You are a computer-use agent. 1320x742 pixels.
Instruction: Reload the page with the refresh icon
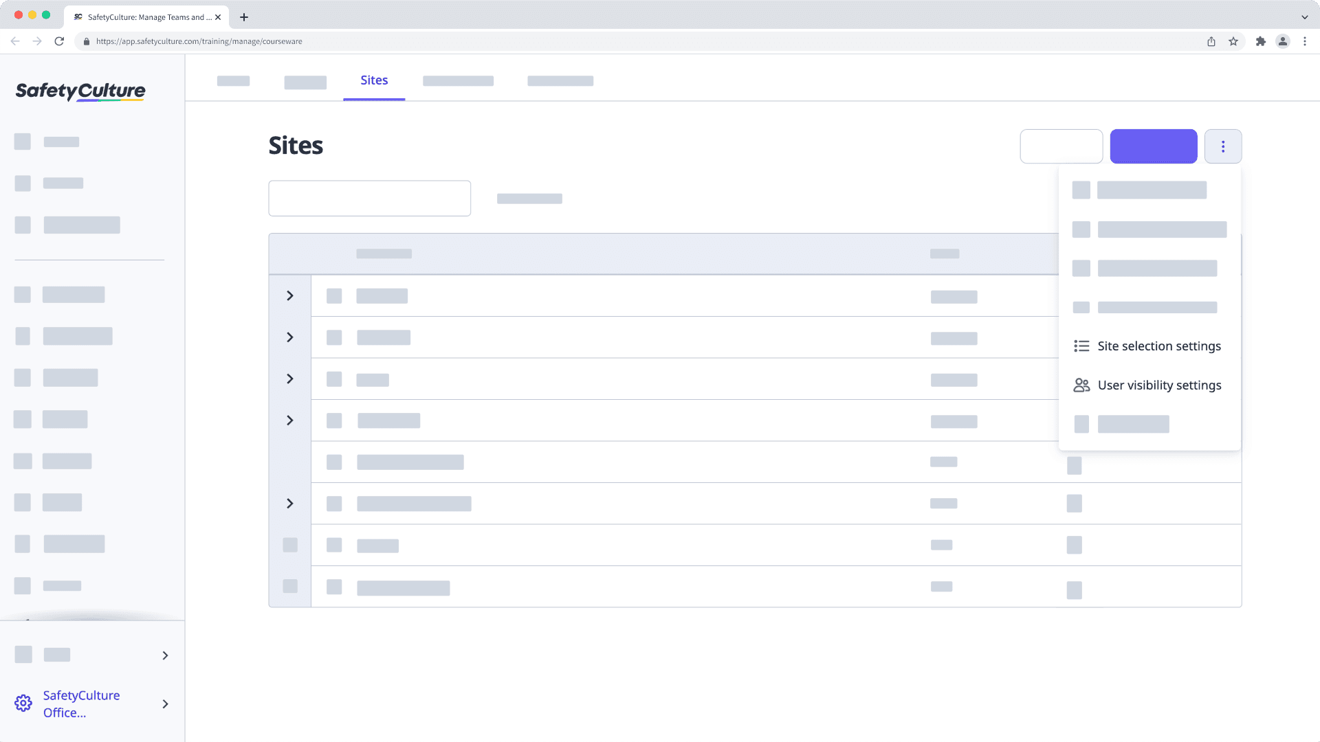point(59,41)
